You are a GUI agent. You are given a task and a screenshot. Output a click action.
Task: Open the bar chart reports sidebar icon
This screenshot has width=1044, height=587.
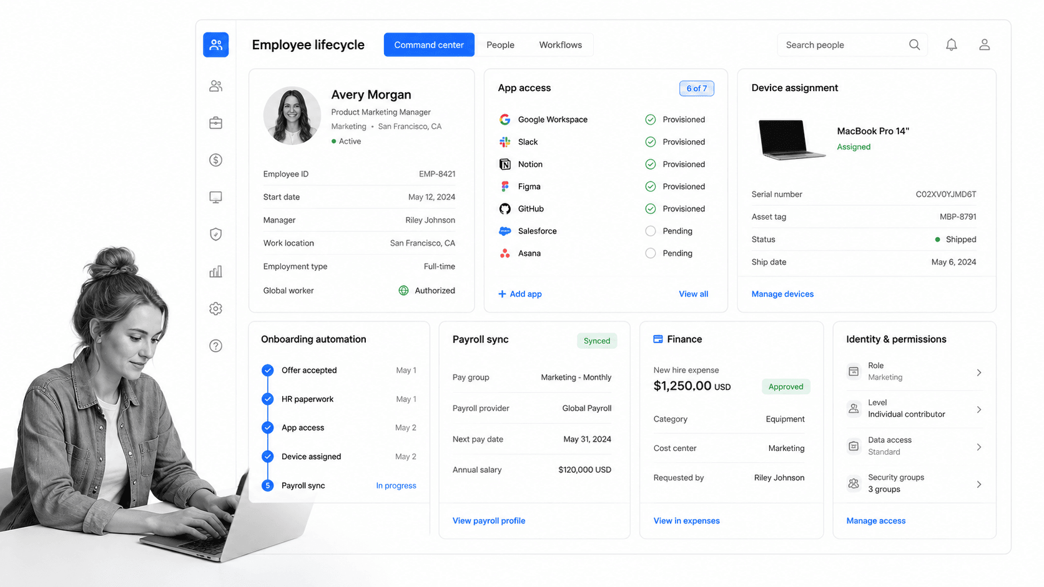[x=215, y=271]
